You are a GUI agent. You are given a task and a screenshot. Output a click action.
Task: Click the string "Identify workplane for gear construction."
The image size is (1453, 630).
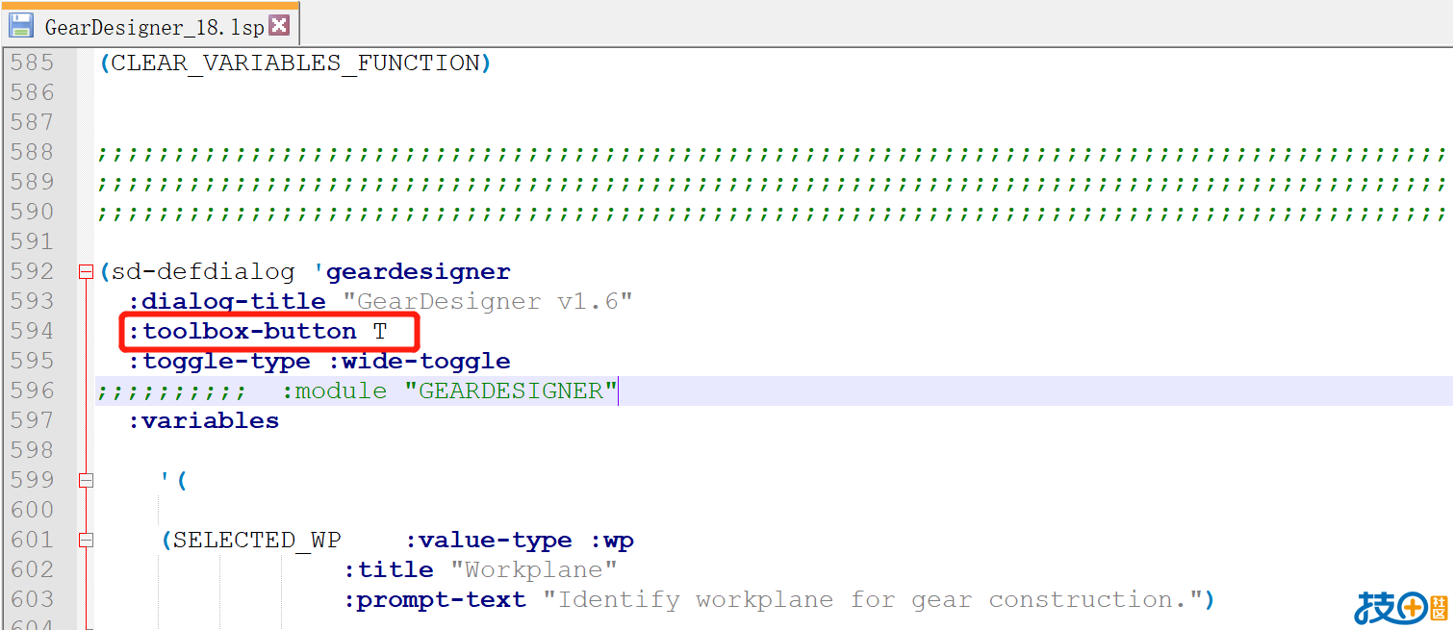pos(873,600)
